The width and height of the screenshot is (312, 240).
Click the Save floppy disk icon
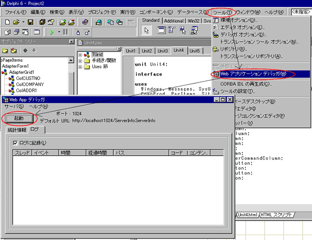click(30, 22)
